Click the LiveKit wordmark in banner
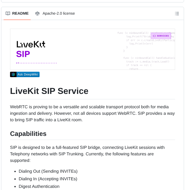This screenshot has height=190, width=190. point(31,44)
